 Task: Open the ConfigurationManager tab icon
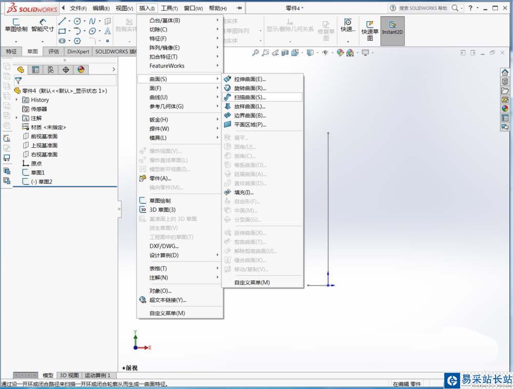coord(50,69)
